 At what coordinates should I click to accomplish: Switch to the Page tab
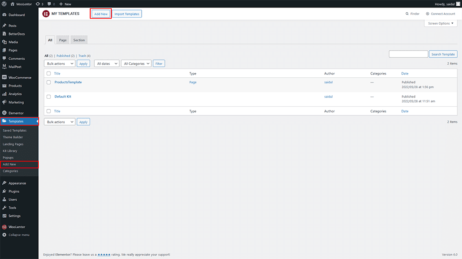click(x=63, y=40)
